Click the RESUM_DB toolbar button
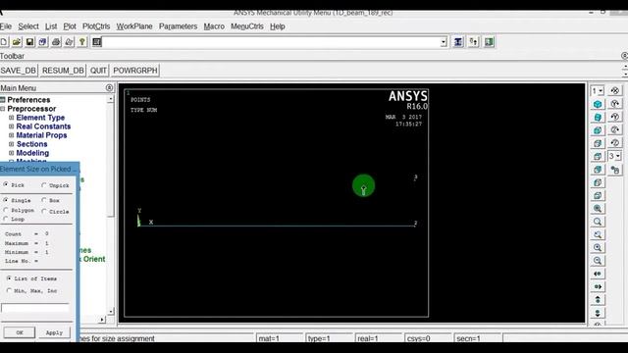The height and width of the screenshot is (353, 628). [x=63, y=71]
